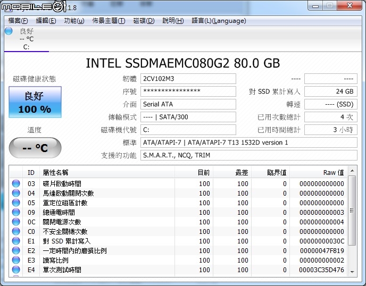Viewport: 366px width, 286px height.
Task: Click the ATA/ATAPI-7 standard field
Action: pos(249,142)
